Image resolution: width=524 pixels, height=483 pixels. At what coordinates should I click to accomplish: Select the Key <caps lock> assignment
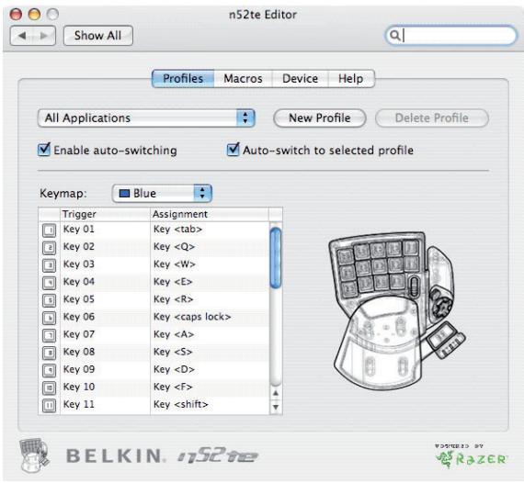pyautogui.click(x=192, y=317)
